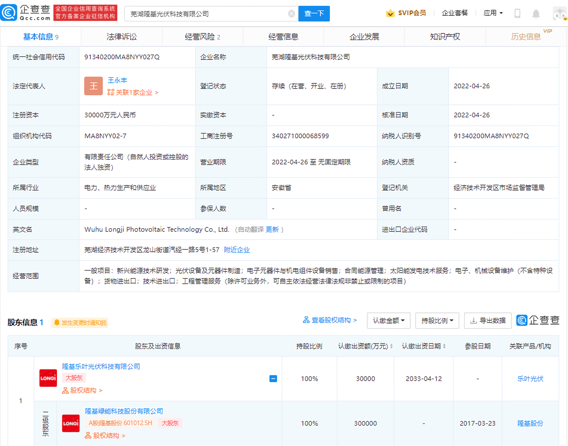Viewport: 568px width, 446px height.
Task: Switch to the 知识产权 tab
Action: (x=445, y=37)
